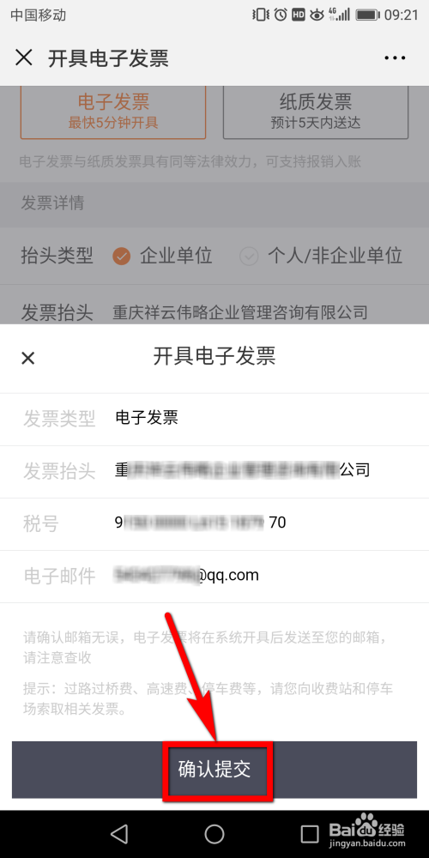The height and width of the screenshot is (858, 429).
Task: Tap the Android home circle button
Action: [214, 833]
